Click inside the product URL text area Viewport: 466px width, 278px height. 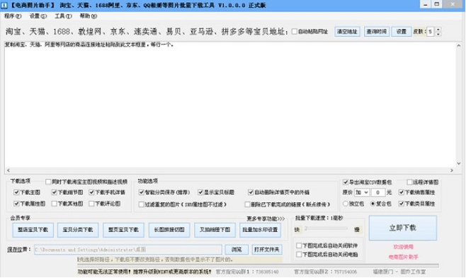[x=230, y=105]
